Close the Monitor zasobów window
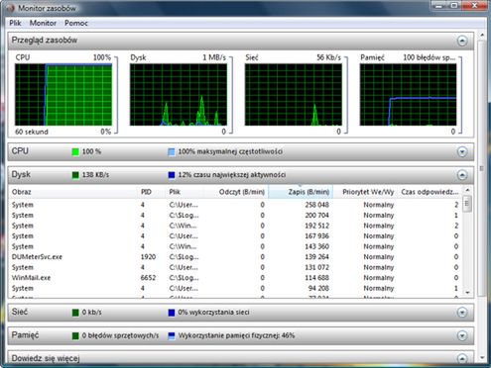Image resolution: width=491 pixels, height=368 pixels. pos(474,6)
